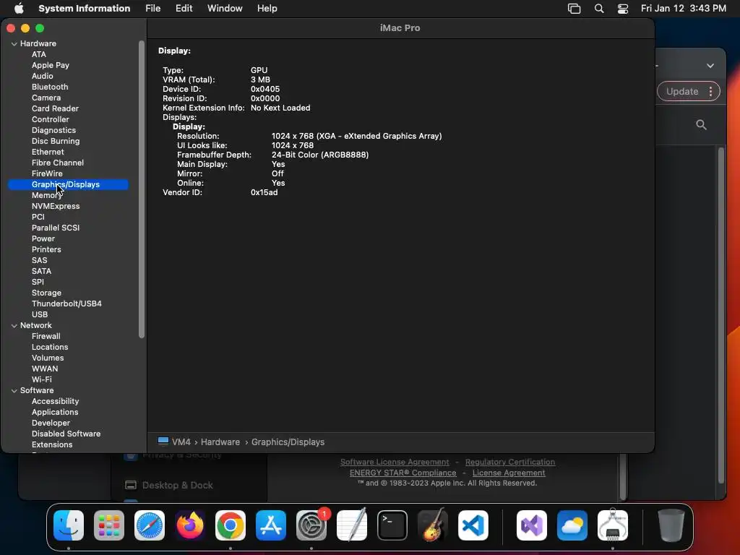Image resolution: width=740 pixels, height=555 pixels.
Task: Open the App Store dock icon
Action: coord(271,525)
